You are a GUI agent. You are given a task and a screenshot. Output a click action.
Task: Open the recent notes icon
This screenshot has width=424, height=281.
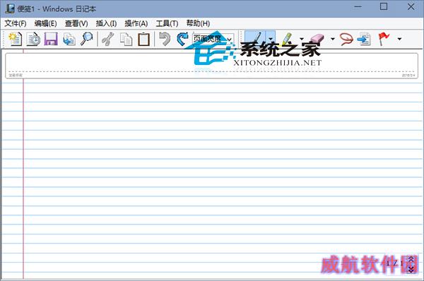pos(33,39)
